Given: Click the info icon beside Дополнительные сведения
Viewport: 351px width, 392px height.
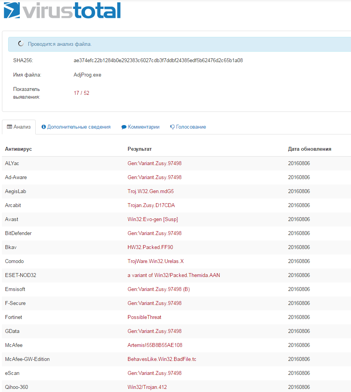Looking at the screenshot, I should pos(44,127).
